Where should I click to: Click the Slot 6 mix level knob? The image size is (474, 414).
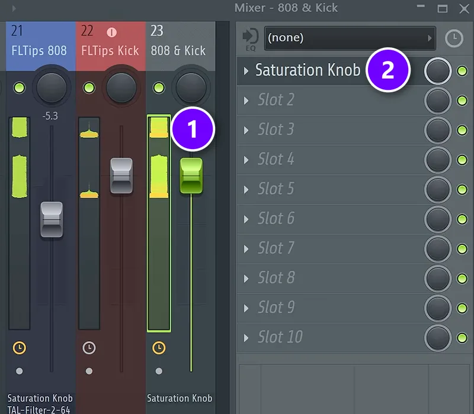pyautogui.click(x=438, y=219)
